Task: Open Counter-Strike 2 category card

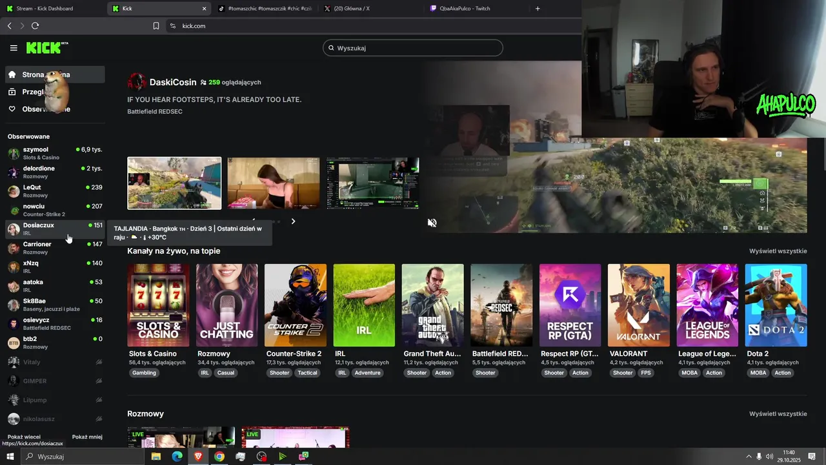Action: click(296, 305)
